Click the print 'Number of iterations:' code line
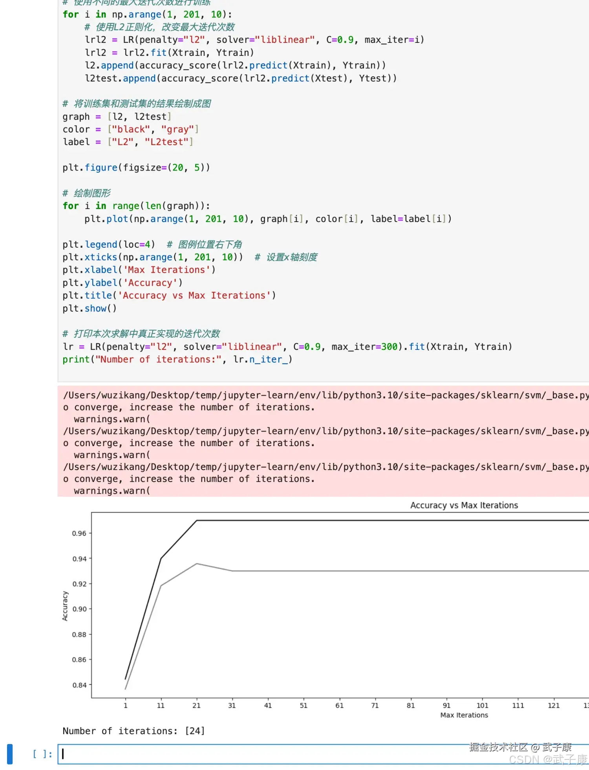 coord(177,359)
